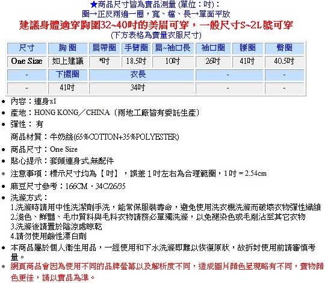The width and height of the screenshot is (325, 283).
Task: Click the ★商品尺寸皆為實品測量 heading line
Action: [155, 4]
